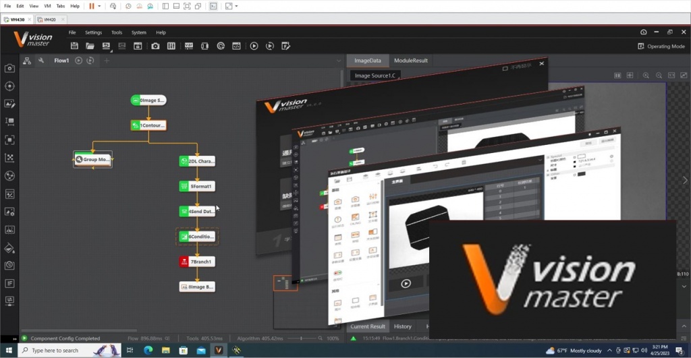691x358 pixels.
Task: Expand the flow list chevron at right of flow bar
Action: tap(339, 61)
